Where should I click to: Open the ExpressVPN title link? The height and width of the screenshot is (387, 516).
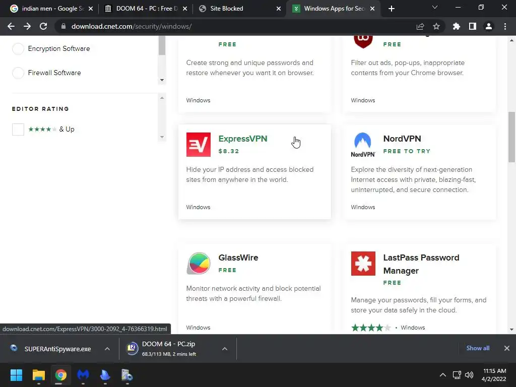click(x=243, y=139)
